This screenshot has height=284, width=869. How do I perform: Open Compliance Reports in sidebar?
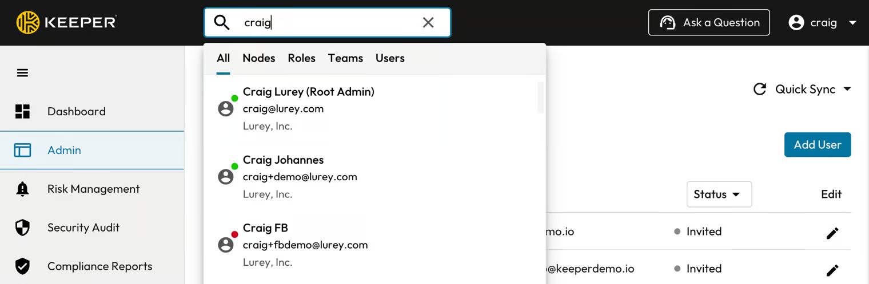point(99,266)
